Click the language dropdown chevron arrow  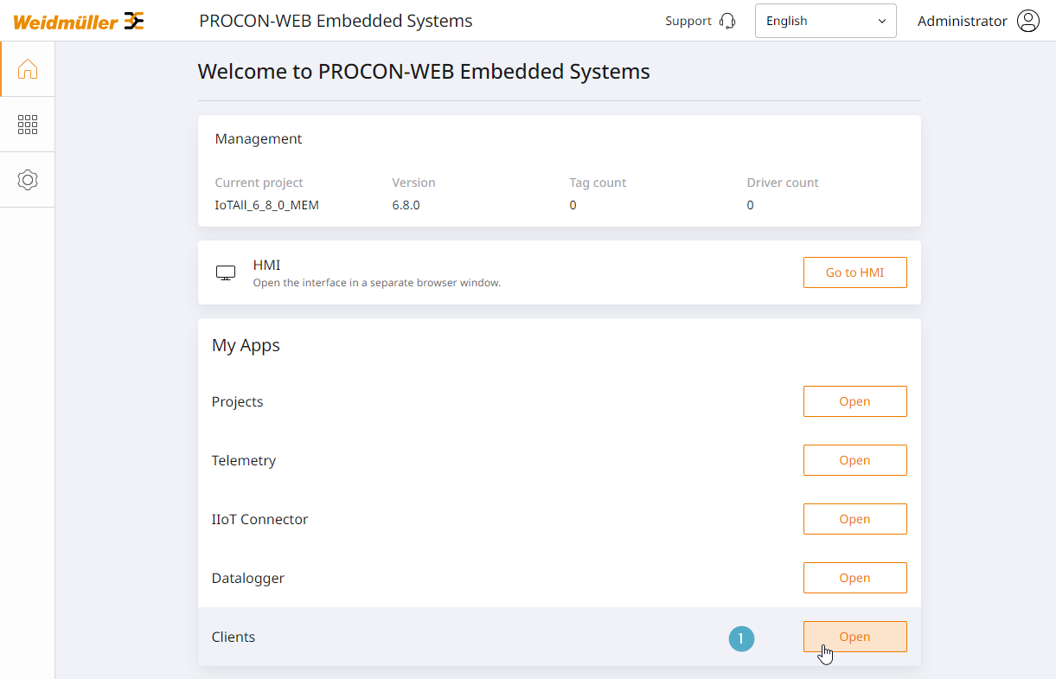coord(882,22)
